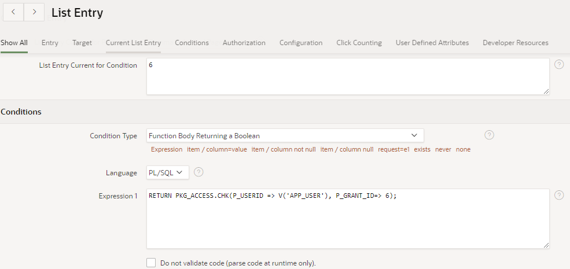Focus the Expression 1 code textarea
The height and width of the screenshot is (269, 570).
[348, 219]
